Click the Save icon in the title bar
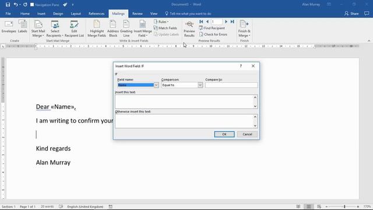The width and height of the screenshot is (373, 210). (8, 5)
